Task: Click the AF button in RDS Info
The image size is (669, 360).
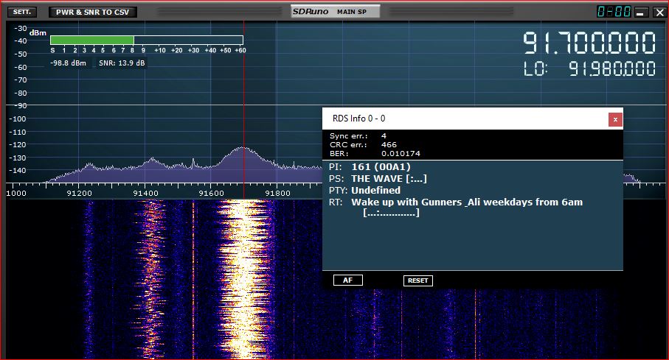Action: click(x=347, y=280)
